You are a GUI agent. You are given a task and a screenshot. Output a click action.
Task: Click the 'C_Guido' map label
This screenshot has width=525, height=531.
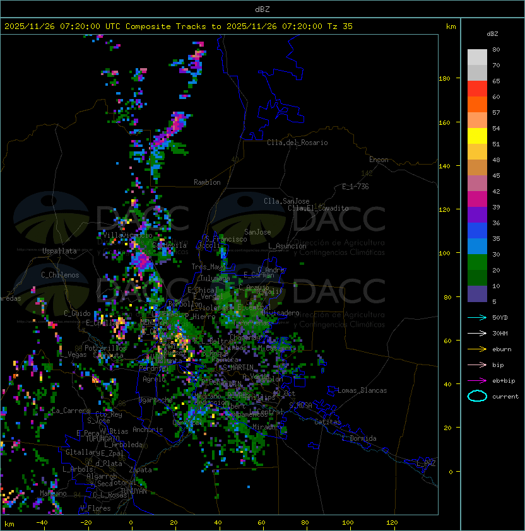point(77,313)
